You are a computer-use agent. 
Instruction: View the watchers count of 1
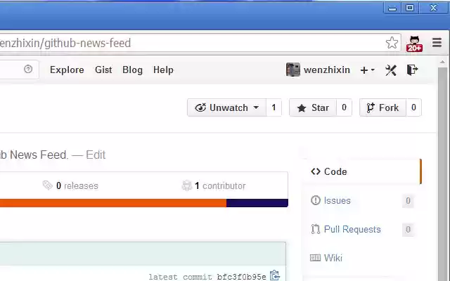274,107
